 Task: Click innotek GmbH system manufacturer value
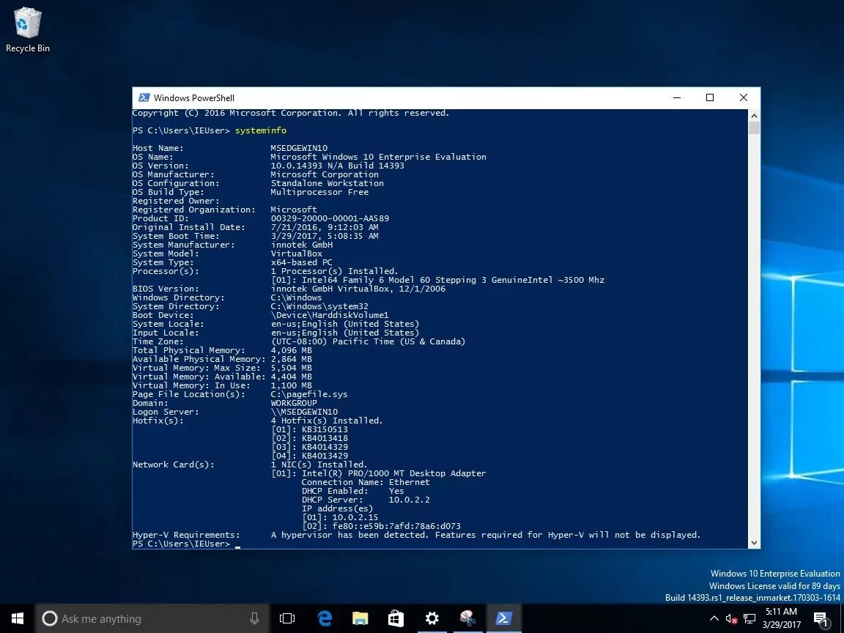pos(301,245)
